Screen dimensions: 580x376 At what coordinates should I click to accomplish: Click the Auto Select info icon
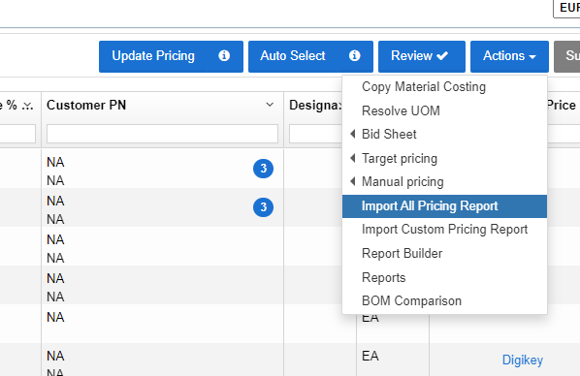tap(354, 56)
